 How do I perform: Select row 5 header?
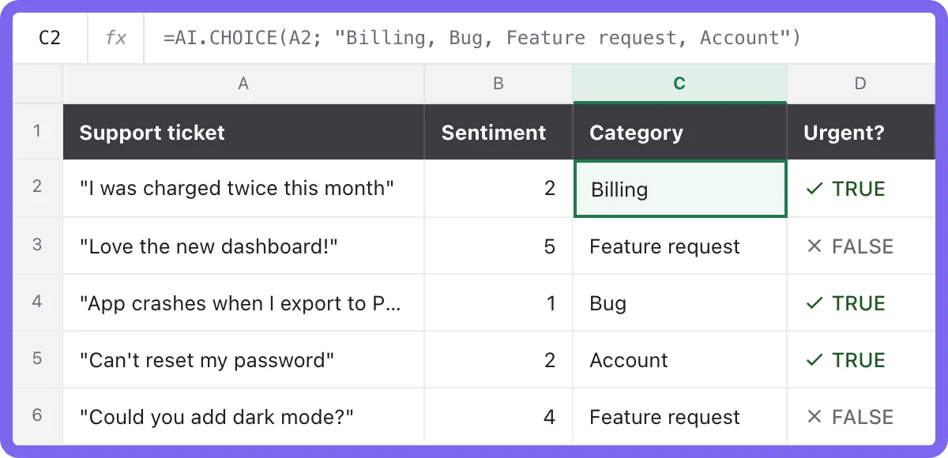37,359
